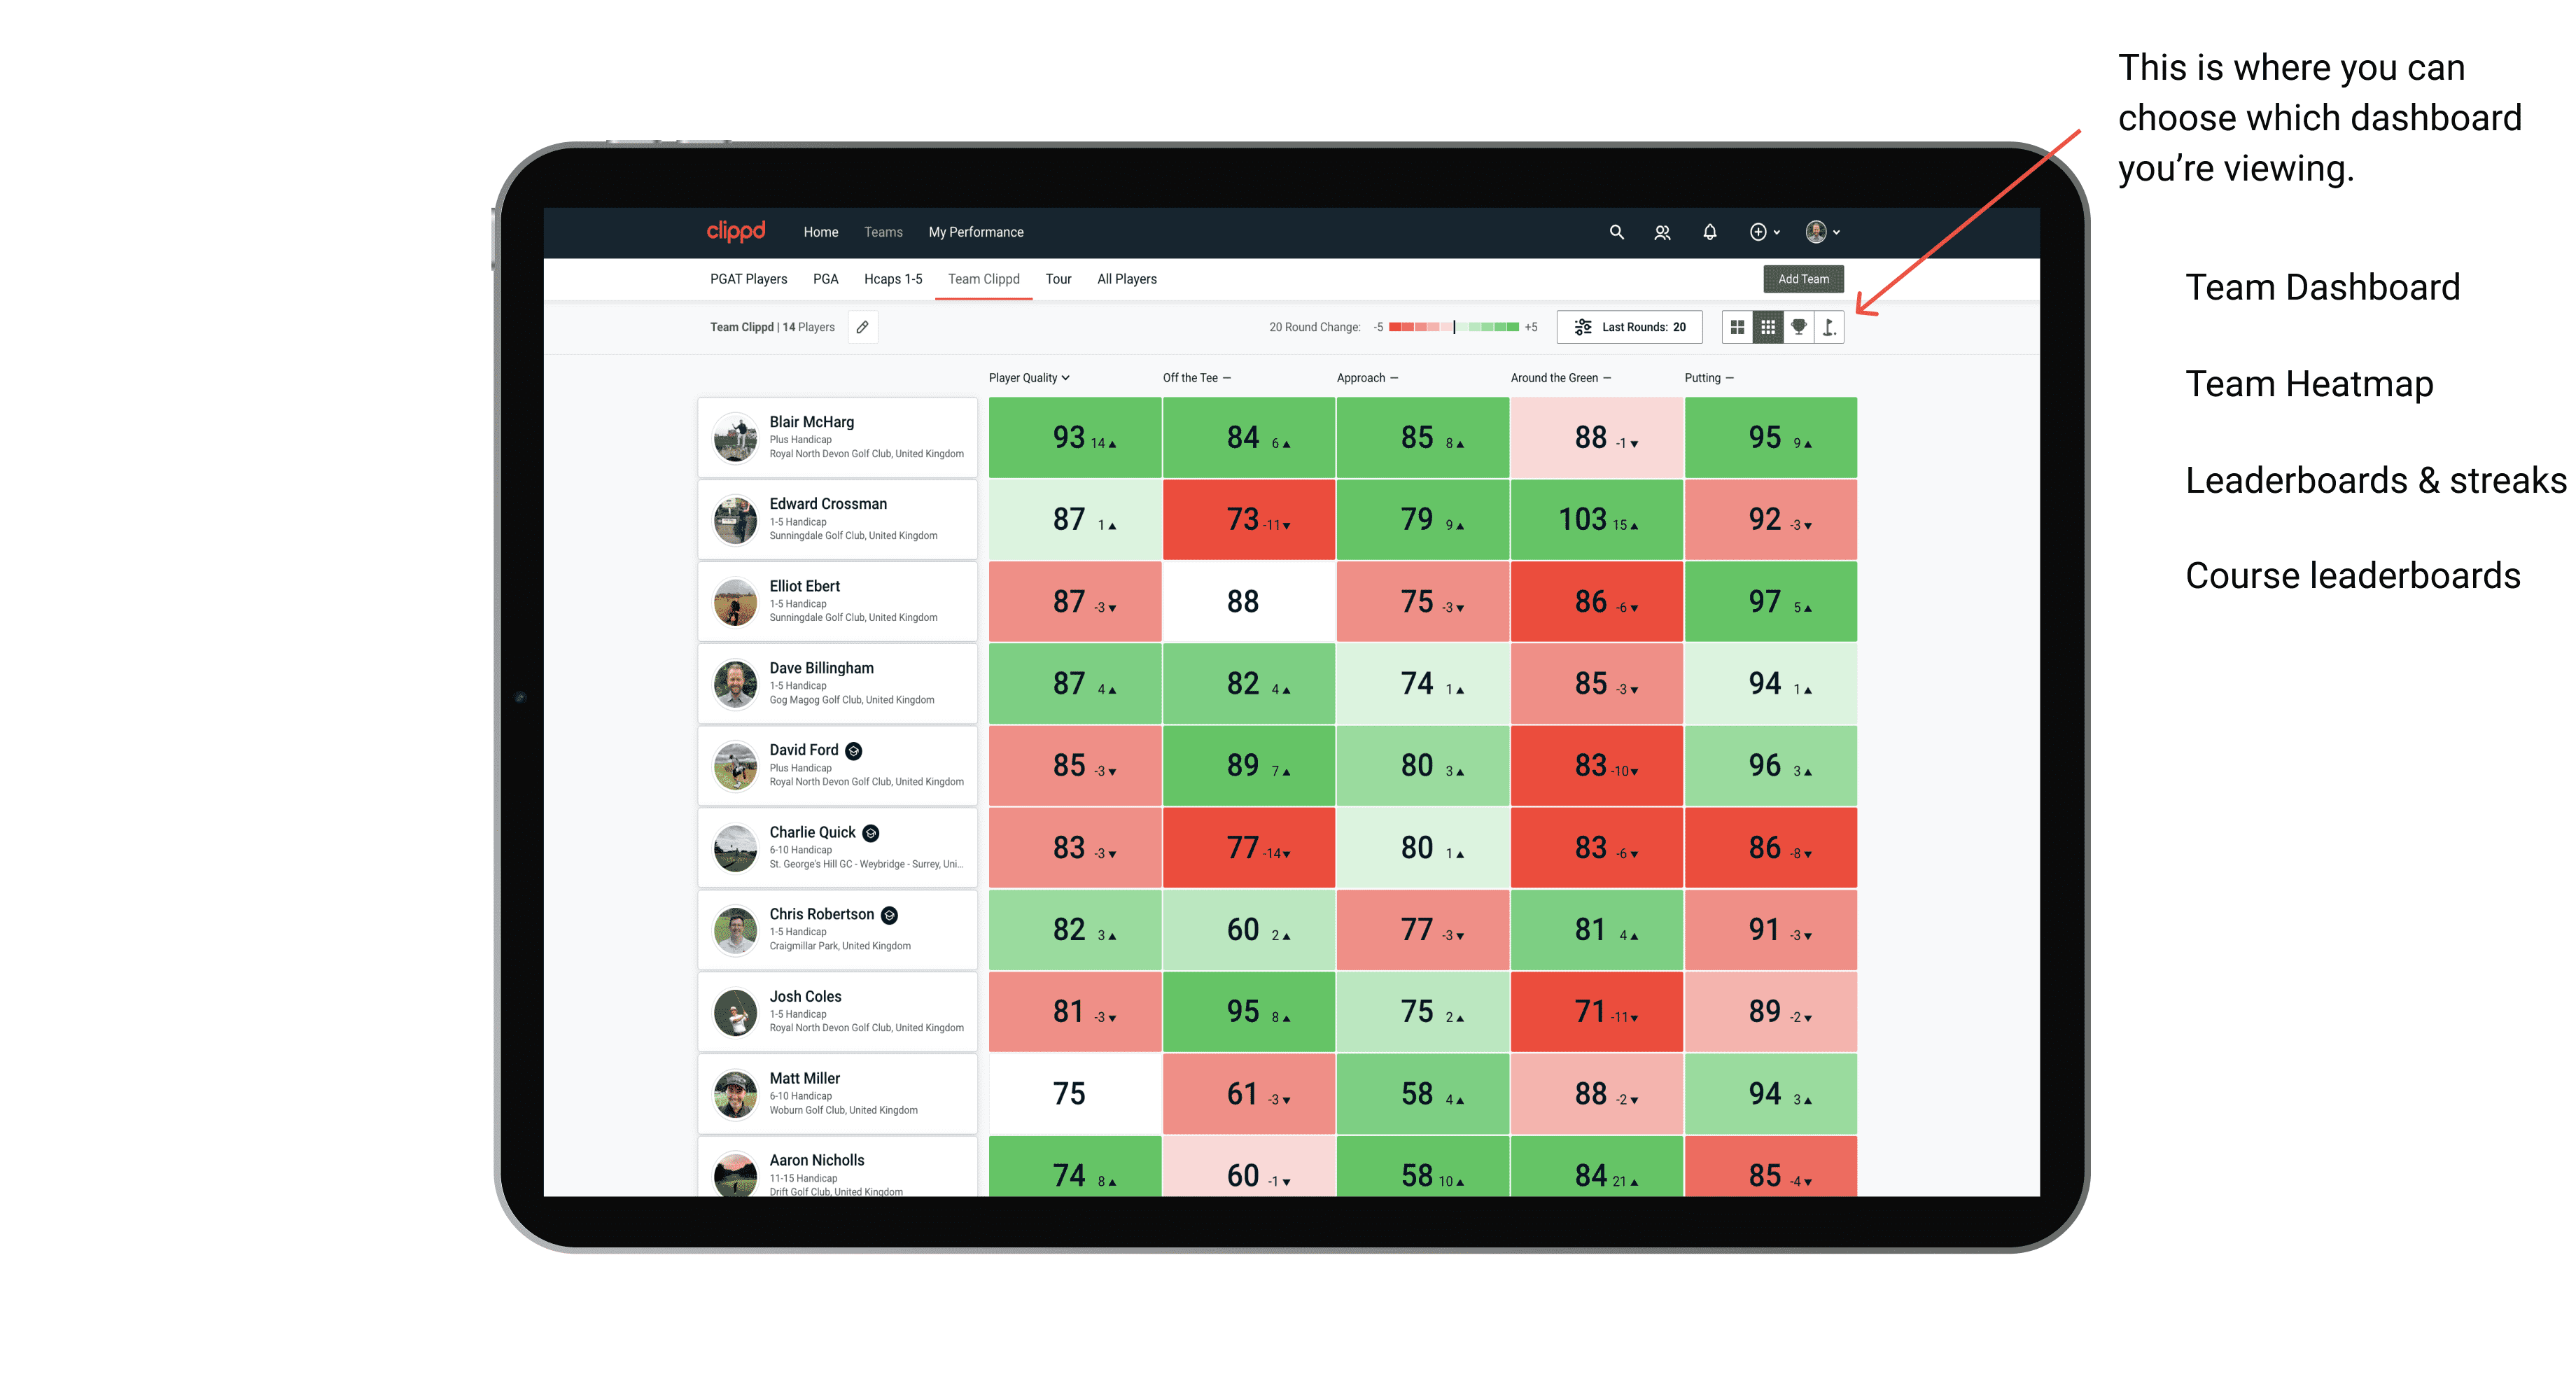This screenshot has height=1386, width=2576.
Task: Click the add/plus icon next to profile
Action: pyautogui.click(x=1759, y=232)
